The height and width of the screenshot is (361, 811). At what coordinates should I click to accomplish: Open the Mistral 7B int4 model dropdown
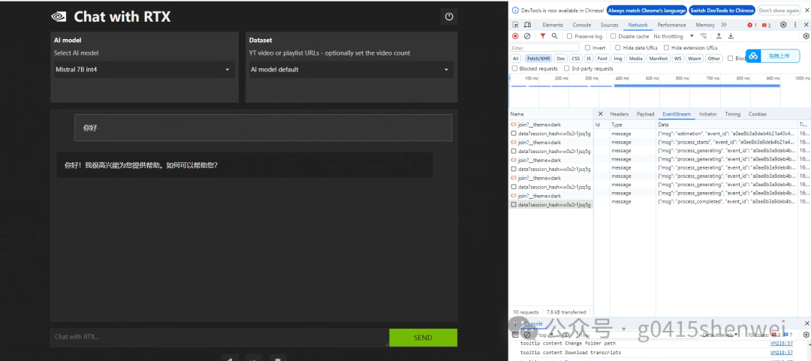(144, 69)
